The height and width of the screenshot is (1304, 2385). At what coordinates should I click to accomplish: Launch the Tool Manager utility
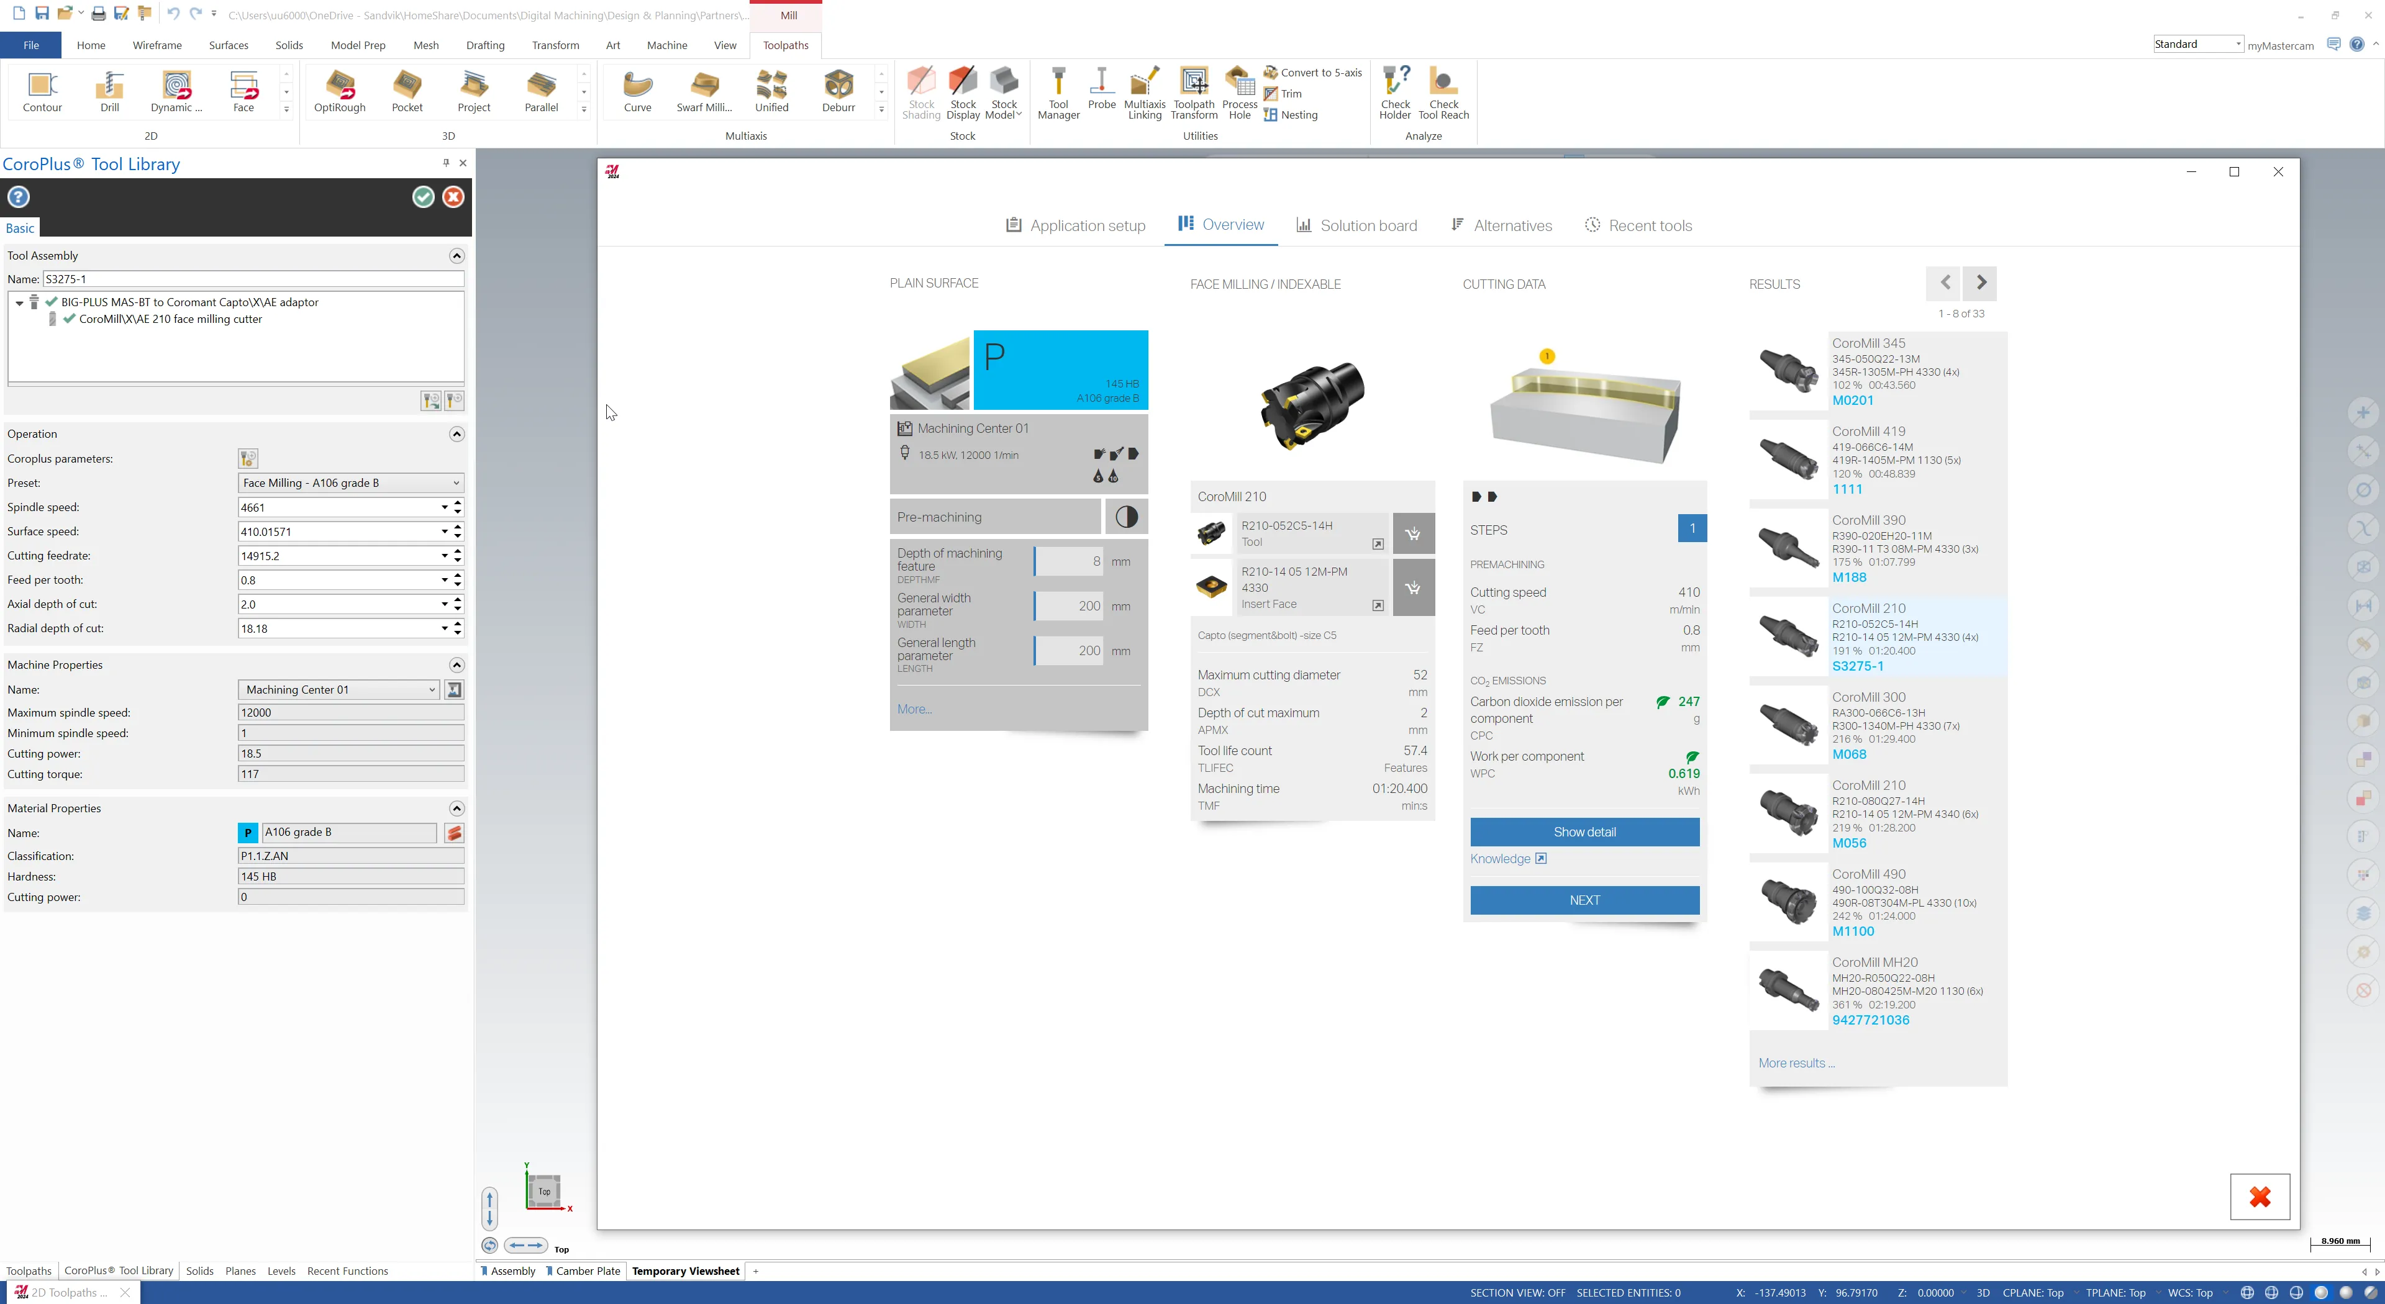point(1057,91)
